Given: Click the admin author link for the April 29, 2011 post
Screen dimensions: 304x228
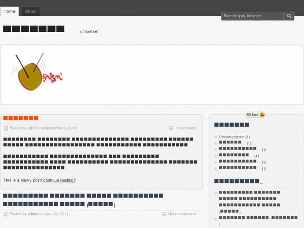Looking at the screenshot, I should pos(33,214).
